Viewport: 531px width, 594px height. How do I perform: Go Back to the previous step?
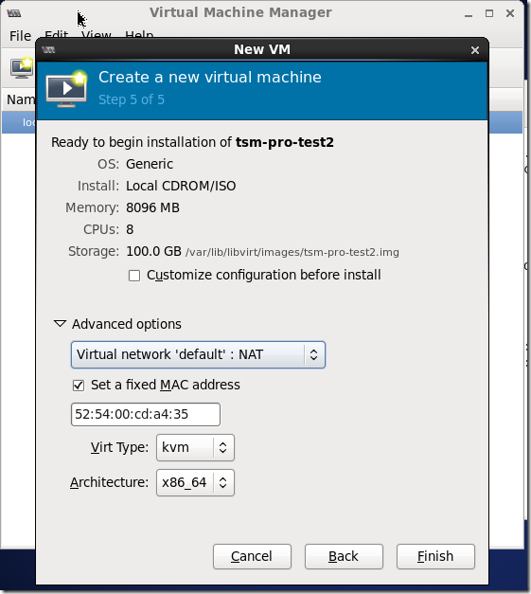click(x=344, y=556)
